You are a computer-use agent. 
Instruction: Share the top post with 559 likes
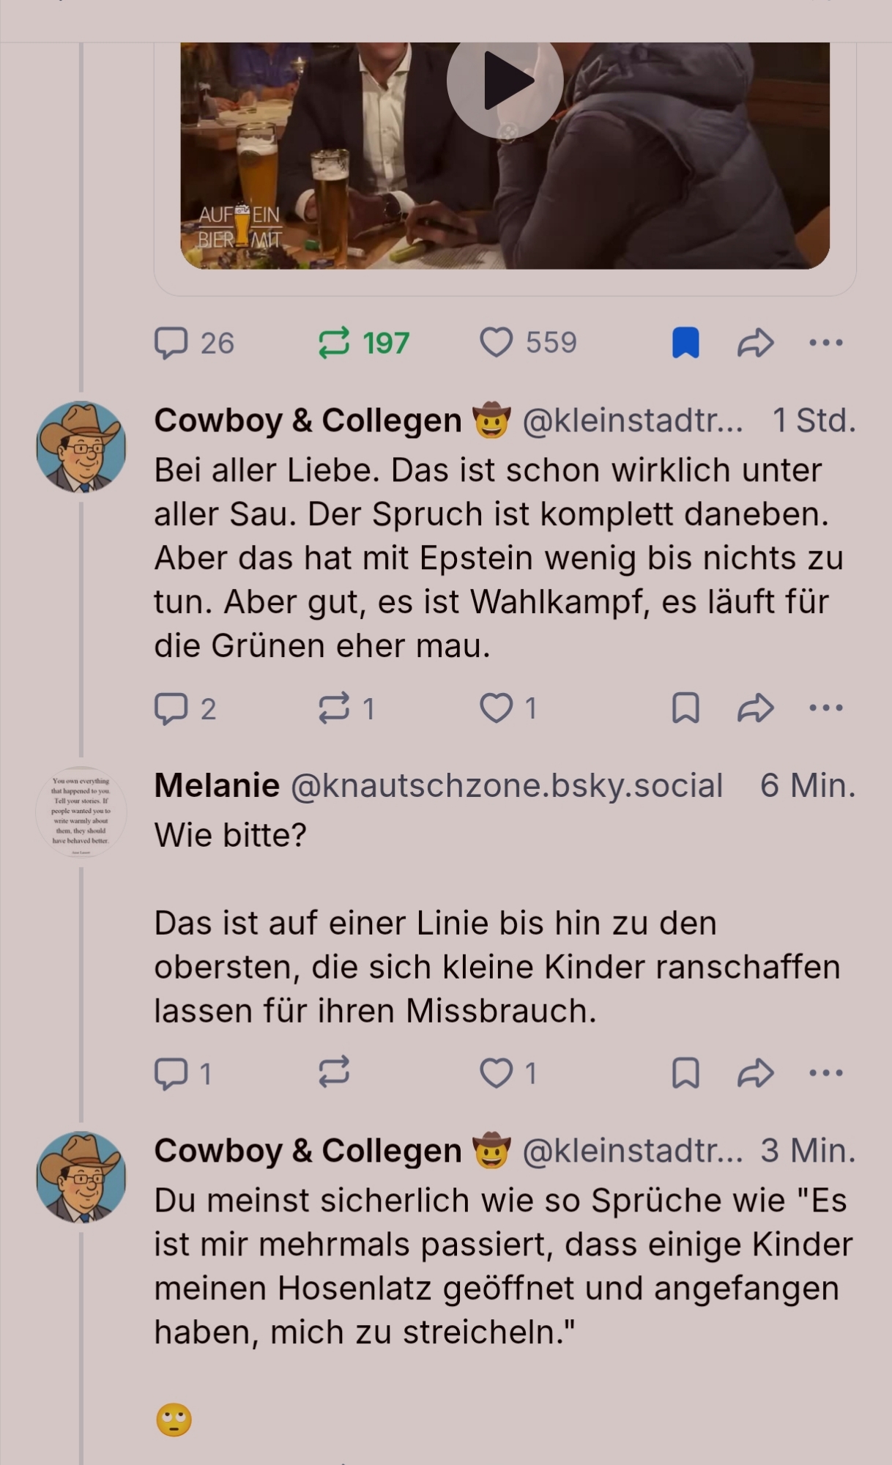coord(755,343)
